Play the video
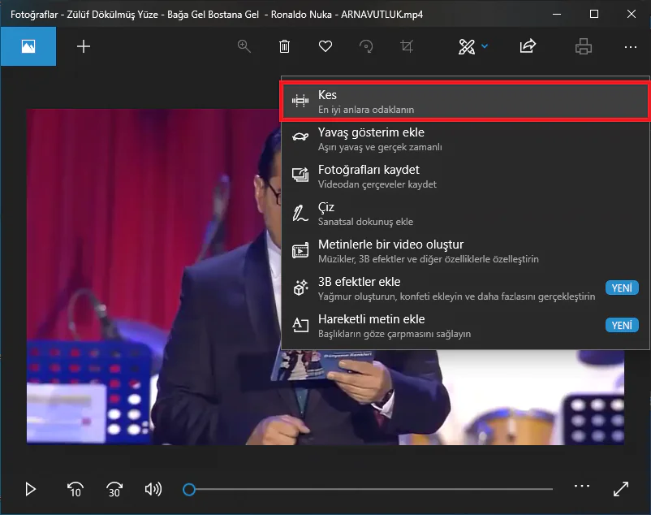The height and width of the screenshot is (515, 651). coord(31,489)
